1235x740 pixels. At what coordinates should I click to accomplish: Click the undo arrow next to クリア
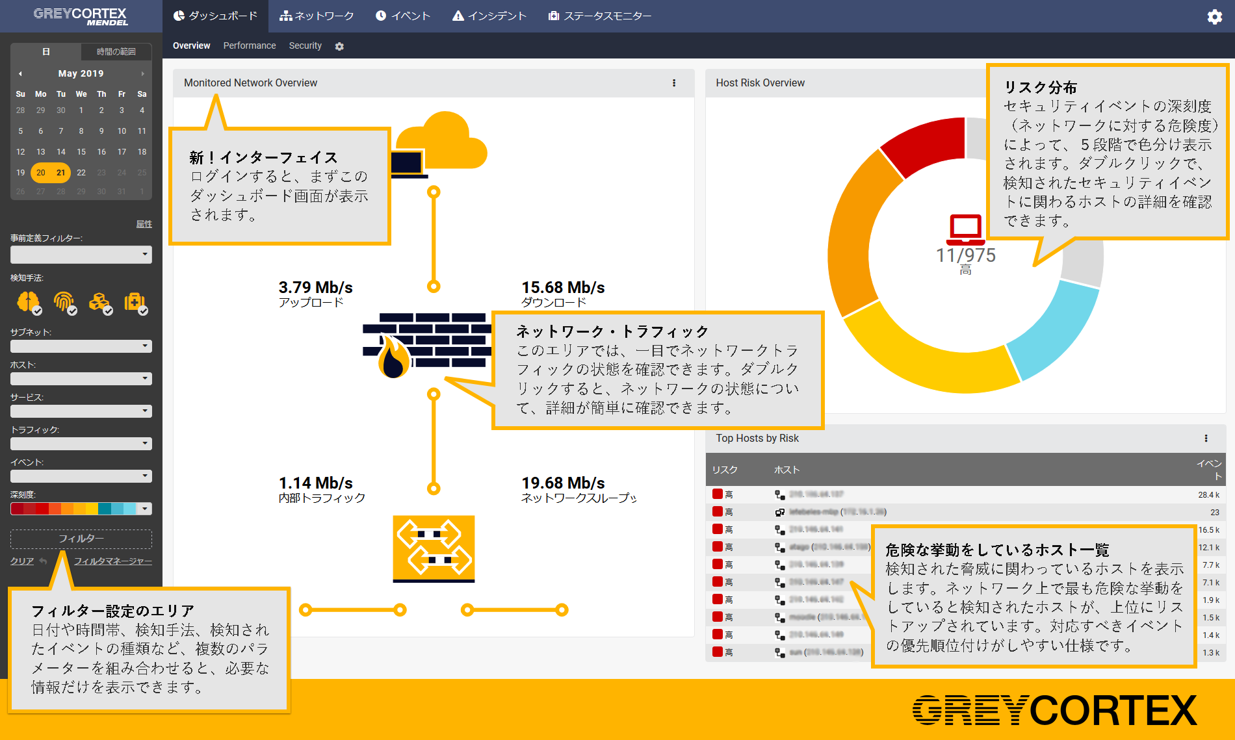coord(43,561)
